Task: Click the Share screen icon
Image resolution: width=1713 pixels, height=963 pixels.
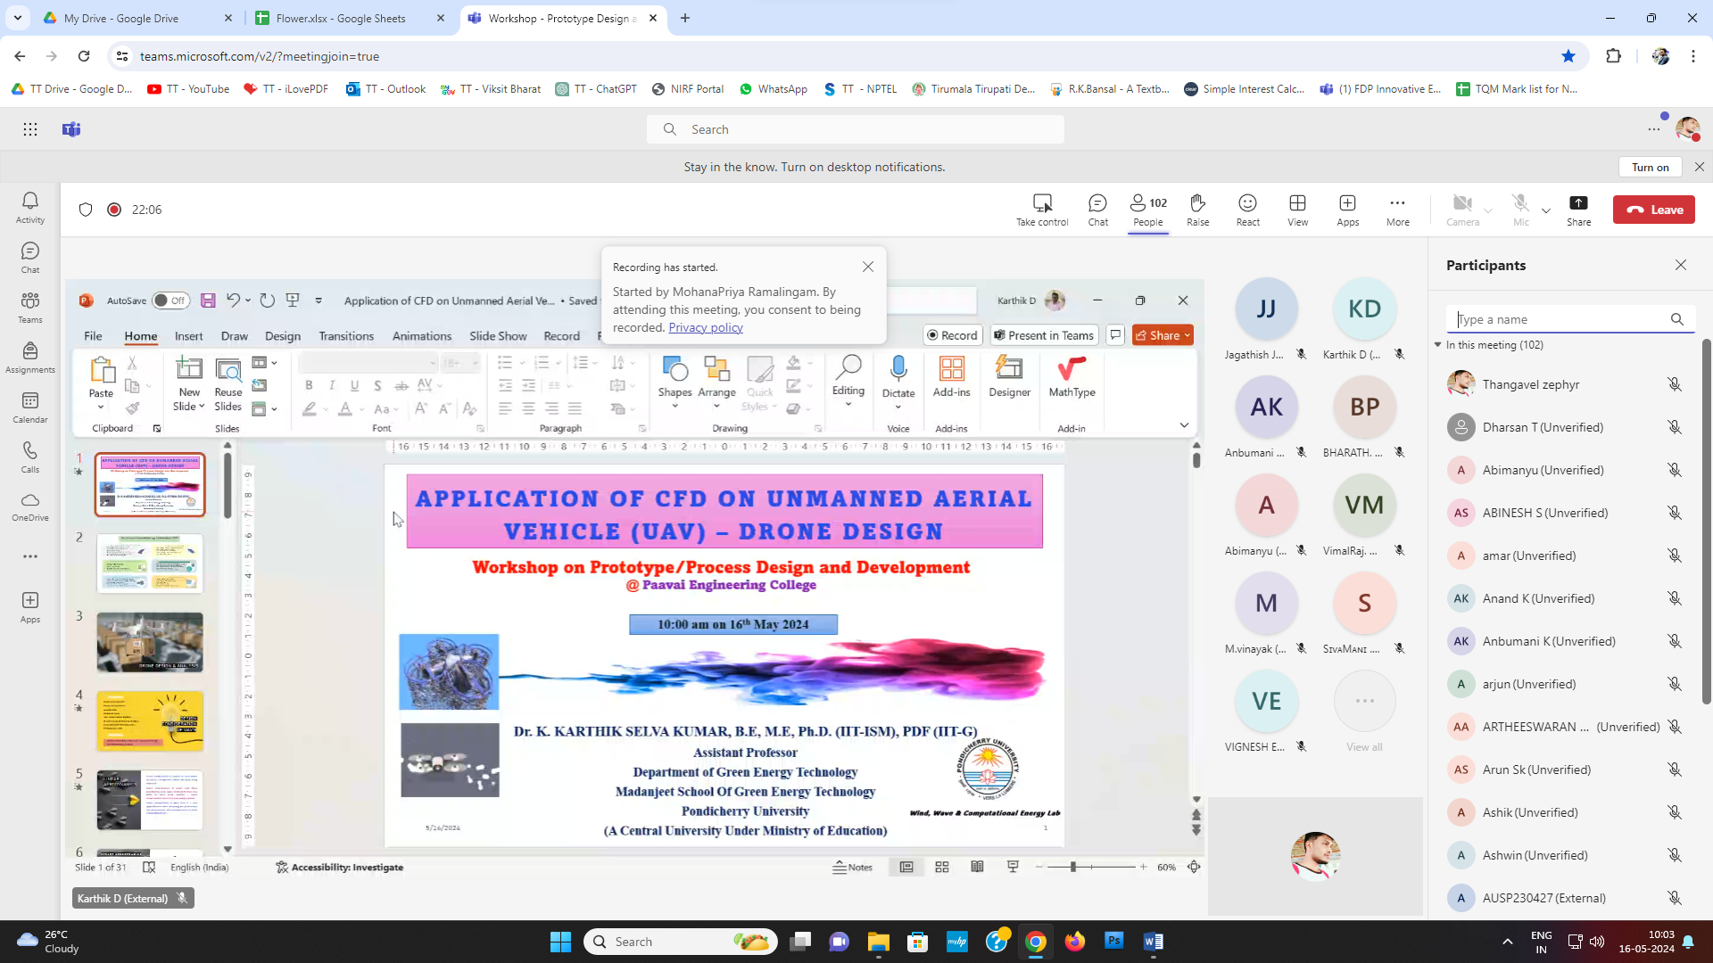Action: pos(1578,210)
